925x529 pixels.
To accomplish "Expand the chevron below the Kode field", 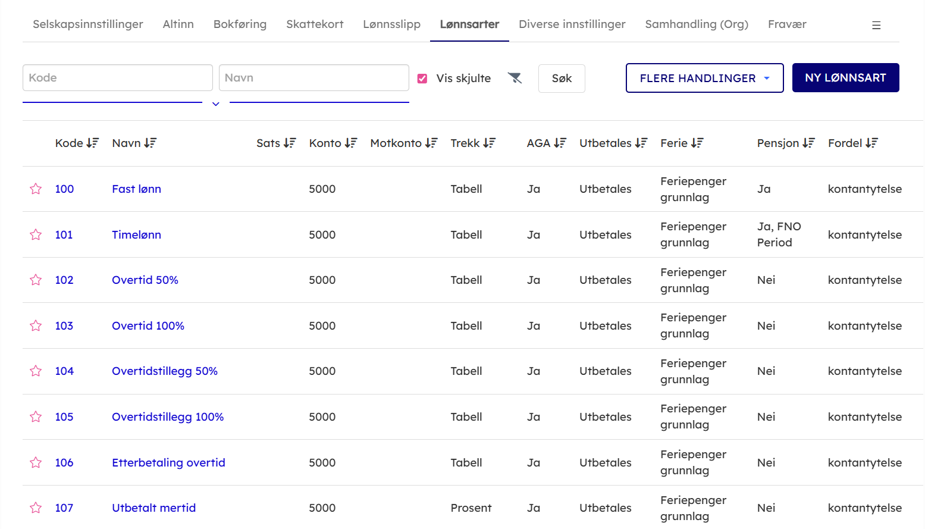I will click(216, 104).
